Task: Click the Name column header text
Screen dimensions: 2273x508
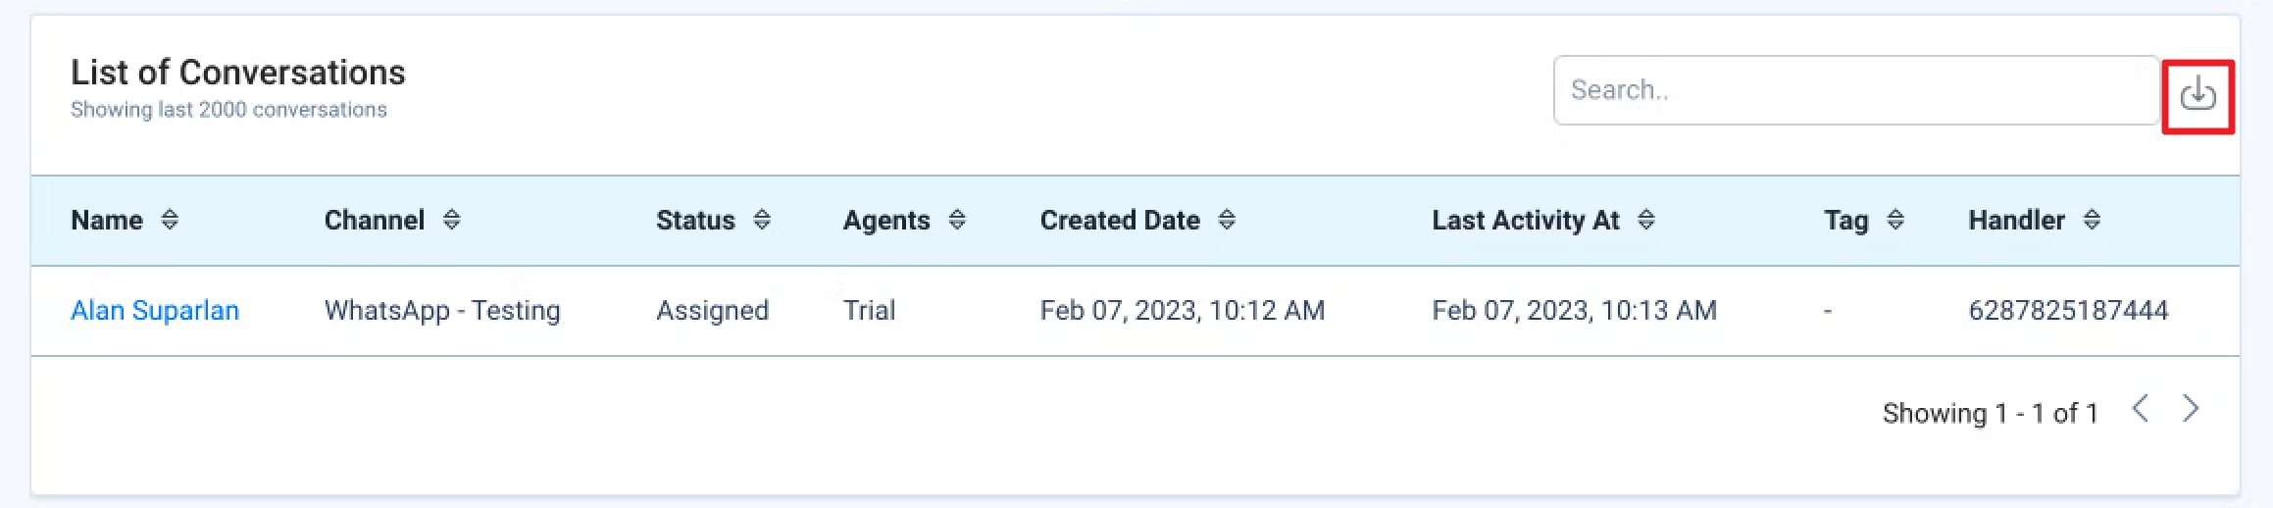Action: 107,220
